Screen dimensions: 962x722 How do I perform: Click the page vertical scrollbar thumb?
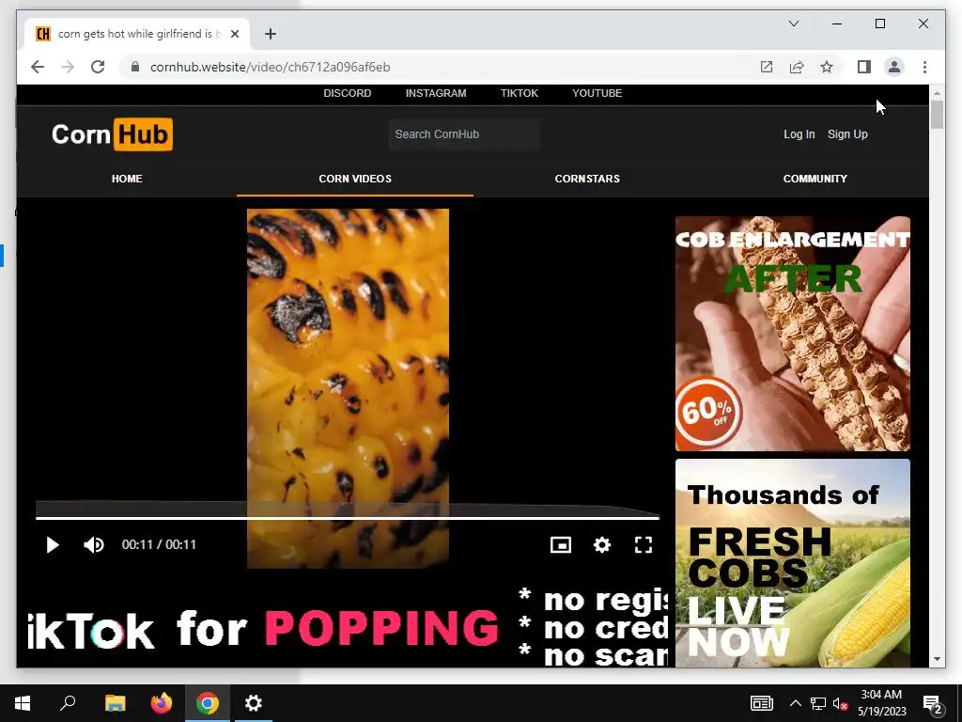[x=937, y=114]
